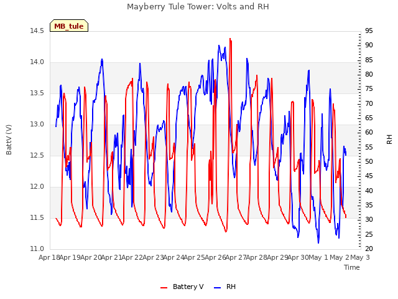This screenshot has height=299, width=398.
Task: Click the Apr 27 x-axis tick label
Action: (x=236, y=257)
